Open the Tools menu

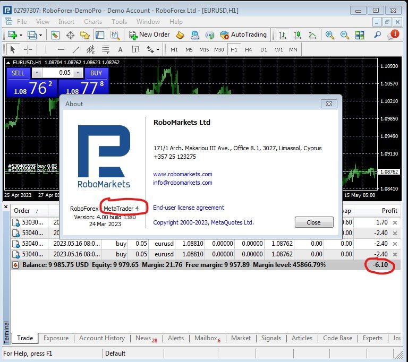[119, 22]
